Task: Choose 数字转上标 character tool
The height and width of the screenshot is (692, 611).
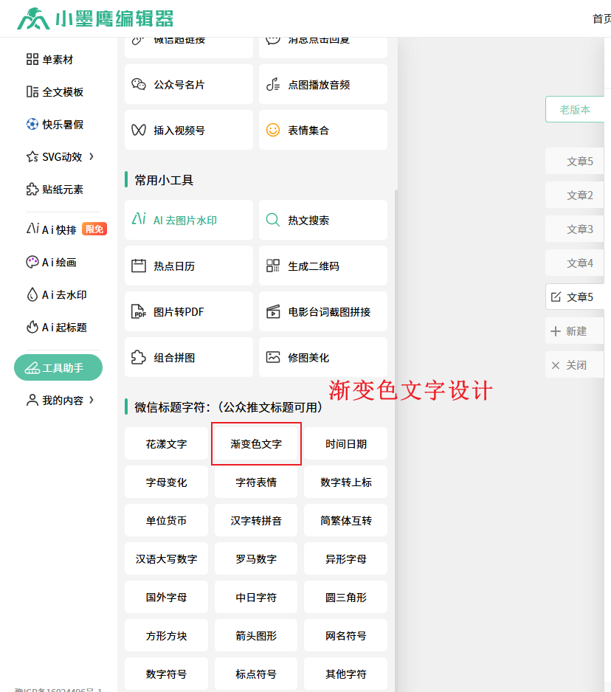Action: coord(345,482)
